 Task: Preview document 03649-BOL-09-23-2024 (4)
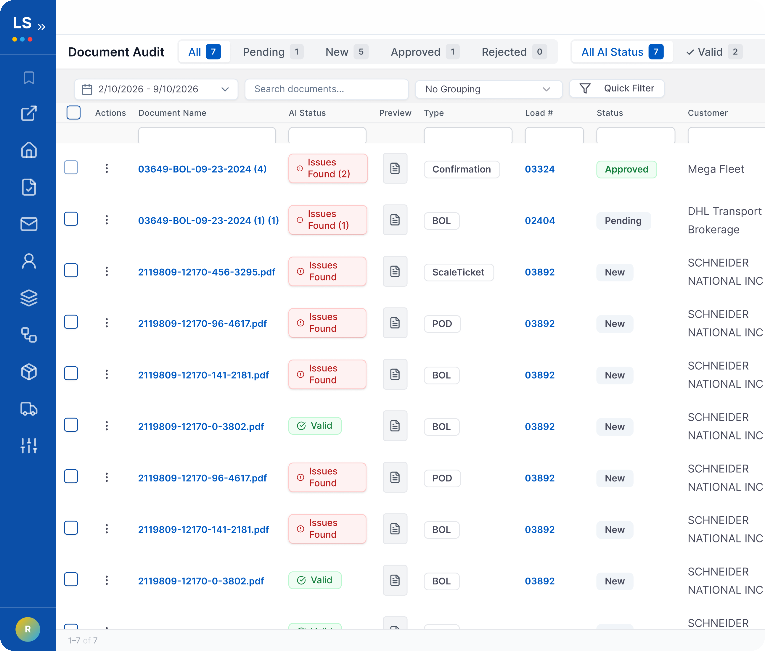coord(395,169)
